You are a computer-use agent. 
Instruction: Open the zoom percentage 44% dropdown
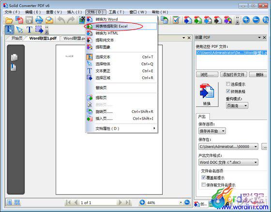point(181,202)
